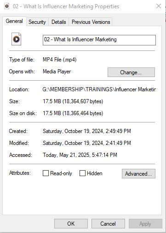Click the 'Attributes:' label
166x233 pixels.
tap(20, 173)
